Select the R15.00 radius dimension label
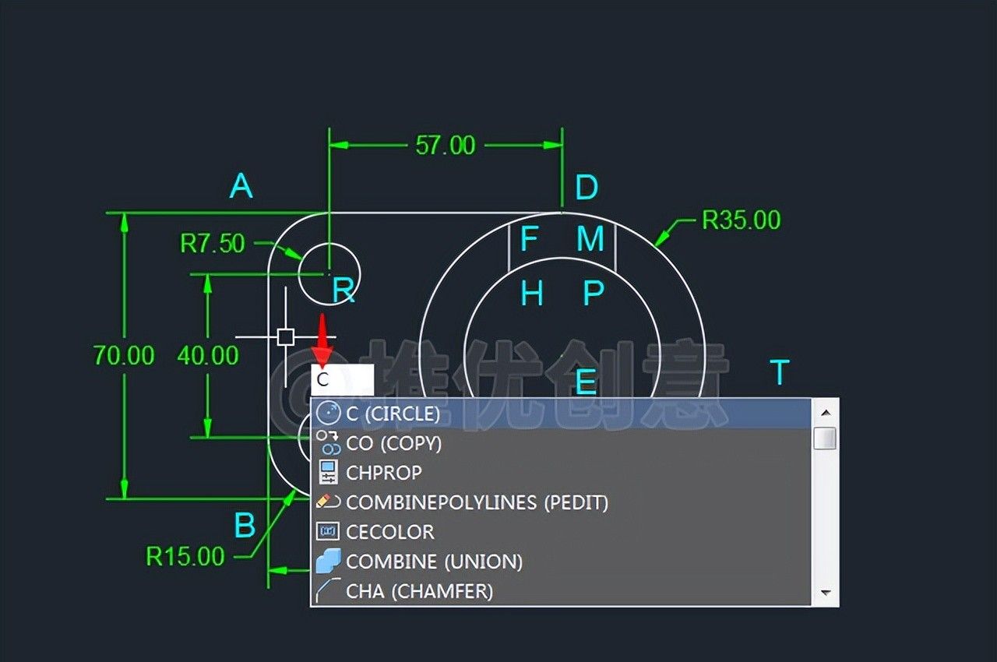This screenshot has height=662, width=997. (185, 556)
